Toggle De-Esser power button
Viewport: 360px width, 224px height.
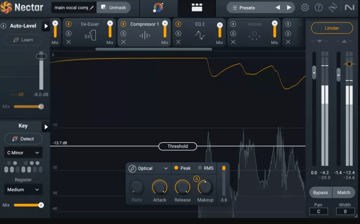68,24
